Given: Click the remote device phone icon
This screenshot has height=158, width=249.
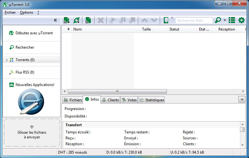Looking at the screenshot, I should 166,20.
